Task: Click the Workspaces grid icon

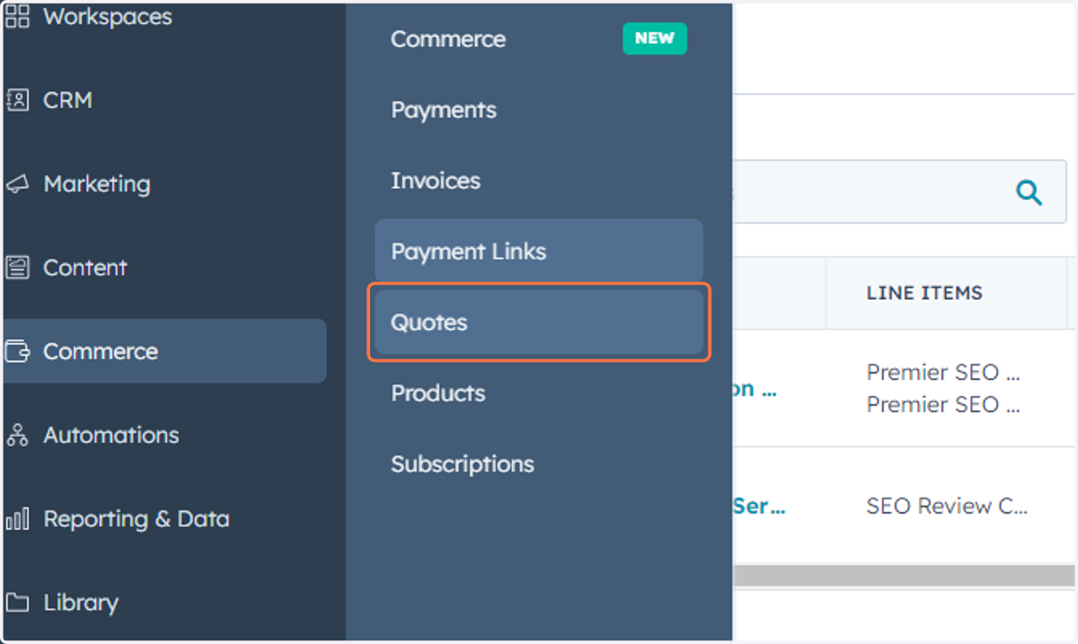Action: pyautogui.click(x=18, y=16)
